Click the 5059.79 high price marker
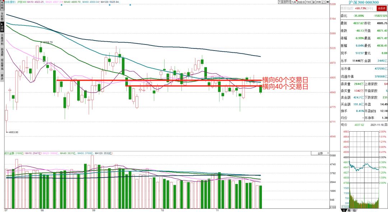This screenshot has height=212, width=388. pos(48,42)
